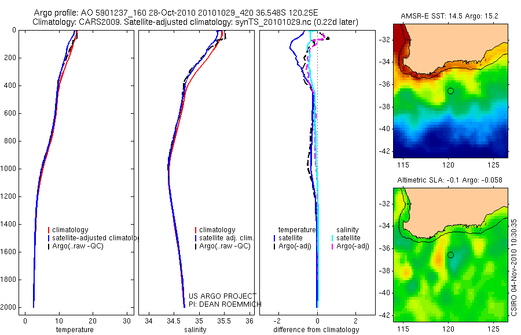Click the Climatology CARS2009 subtitle line
The height and width of the screenshot is (335, 521).
196,22
